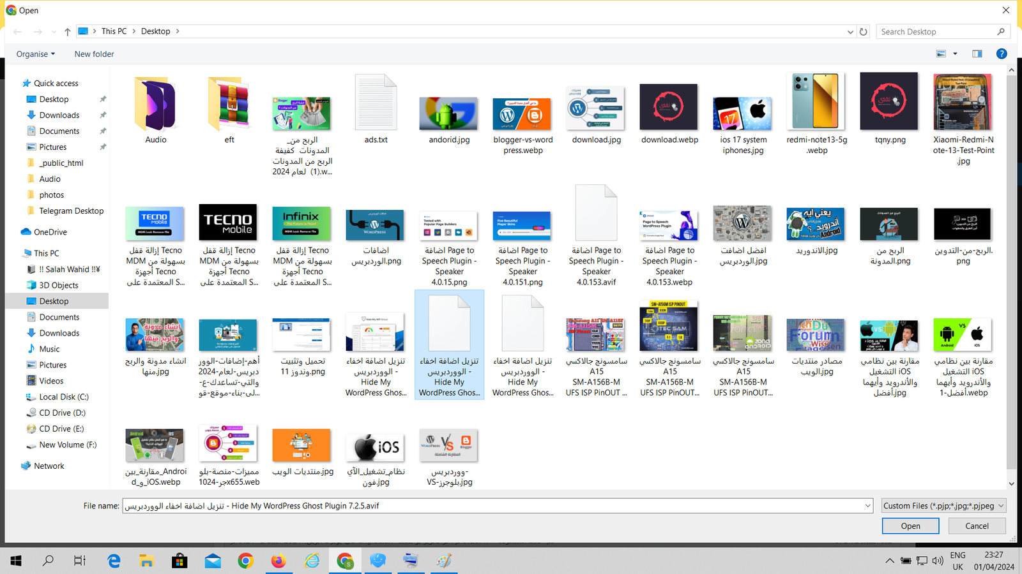Open the Help question mark icon
This screenshot has height=574, width=1022.
(1002, 54)
